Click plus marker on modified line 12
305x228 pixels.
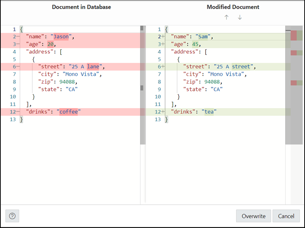click(163, 111)
